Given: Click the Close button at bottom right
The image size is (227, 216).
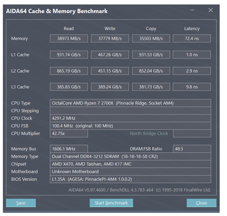Looking at the screenshot, I should pyautogui.click(x=201, y=203).
